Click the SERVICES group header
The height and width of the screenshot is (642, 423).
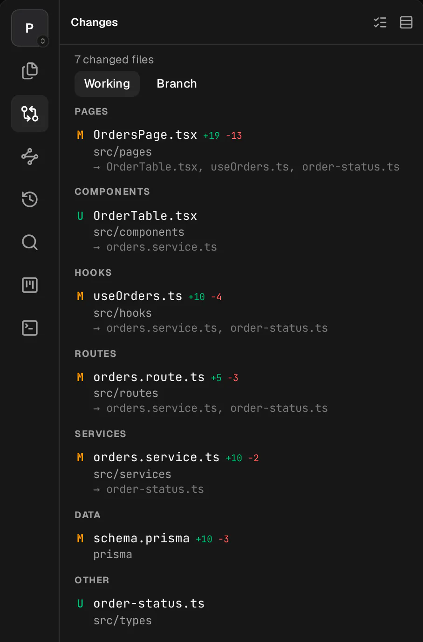tap(100, 434)
